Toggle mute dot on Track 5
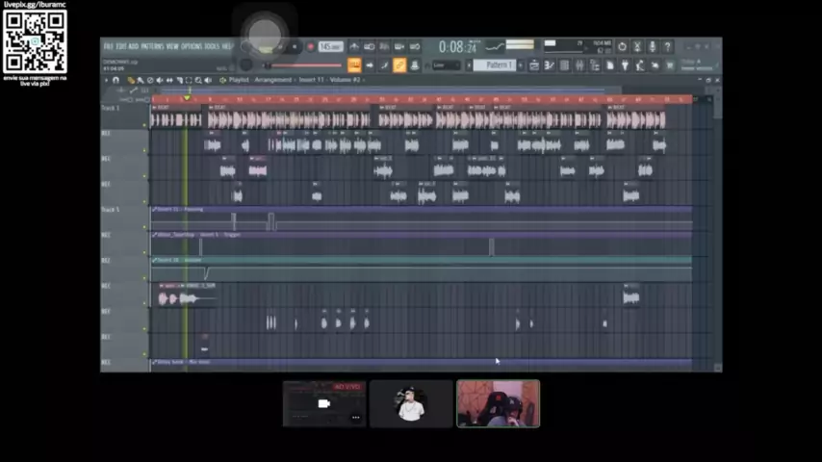 (145, 226)
